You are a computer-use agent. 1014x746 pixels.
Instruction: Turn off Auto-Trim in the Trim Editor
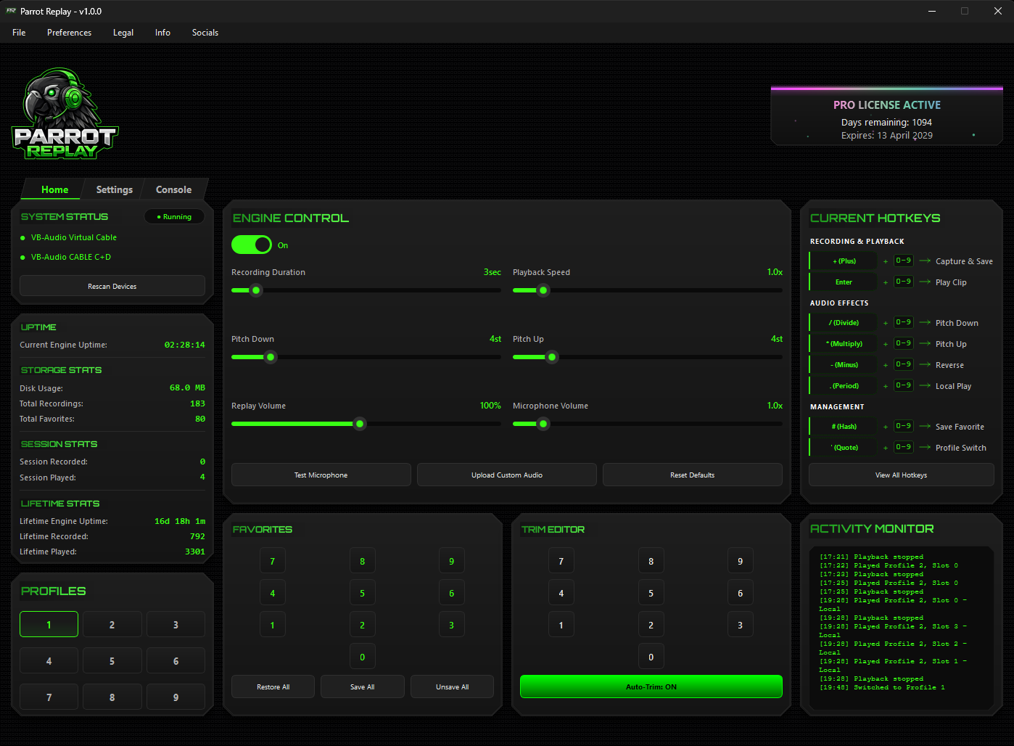pos(651,686)
